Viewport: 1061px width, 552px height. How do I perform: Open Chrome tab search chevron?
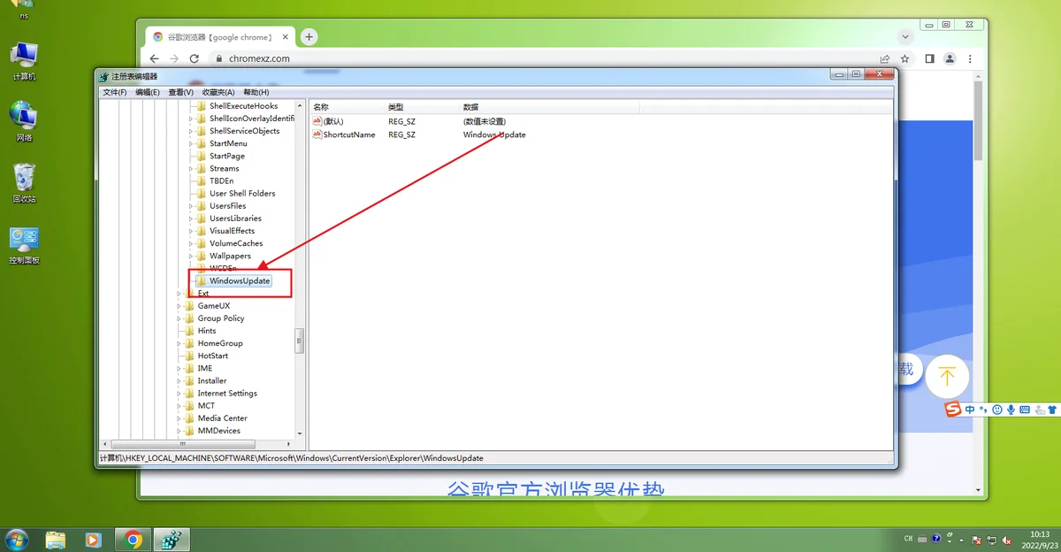coord(905,36)
